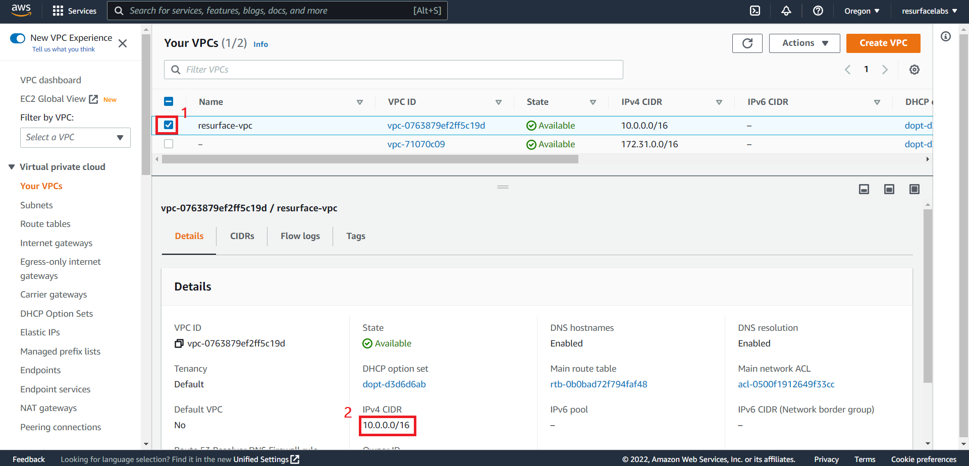Switch to the Flow logs tab
This screenshot has width=969, height=466.
click(300, 236)
